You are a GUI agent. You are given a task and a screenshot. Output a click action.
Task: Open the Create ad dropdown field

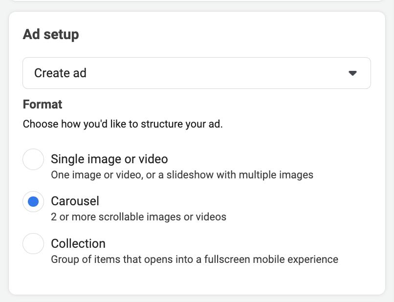pyautogui.click(x=197, y=73)
